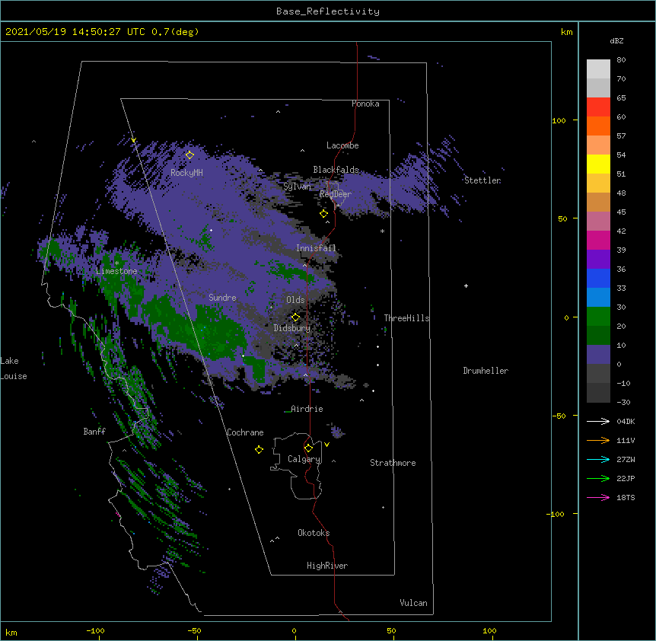Click the yellow diamond marker above RockyMH
The width and height of the screenshot is (656, 641).
pyautogui.click(x=190, y=155)
